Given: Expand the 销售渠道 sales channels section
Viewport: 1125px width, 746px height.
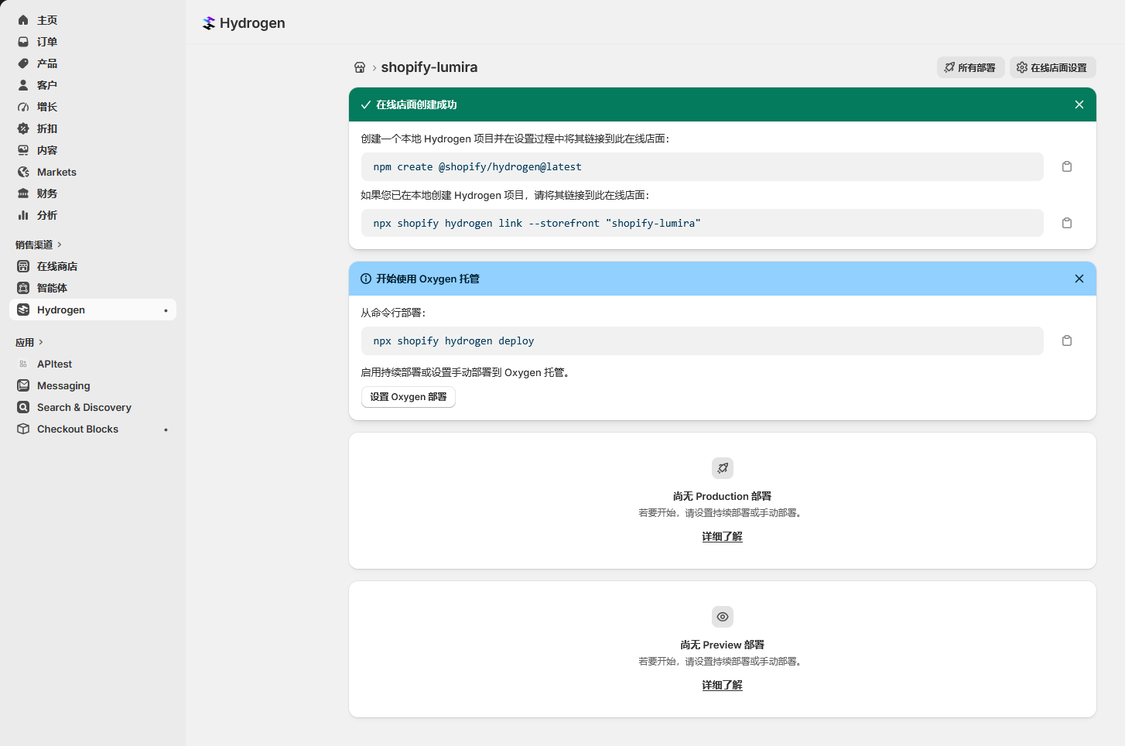Looking at the screenshot, I should pyautogui.click(x=39, y=245).
